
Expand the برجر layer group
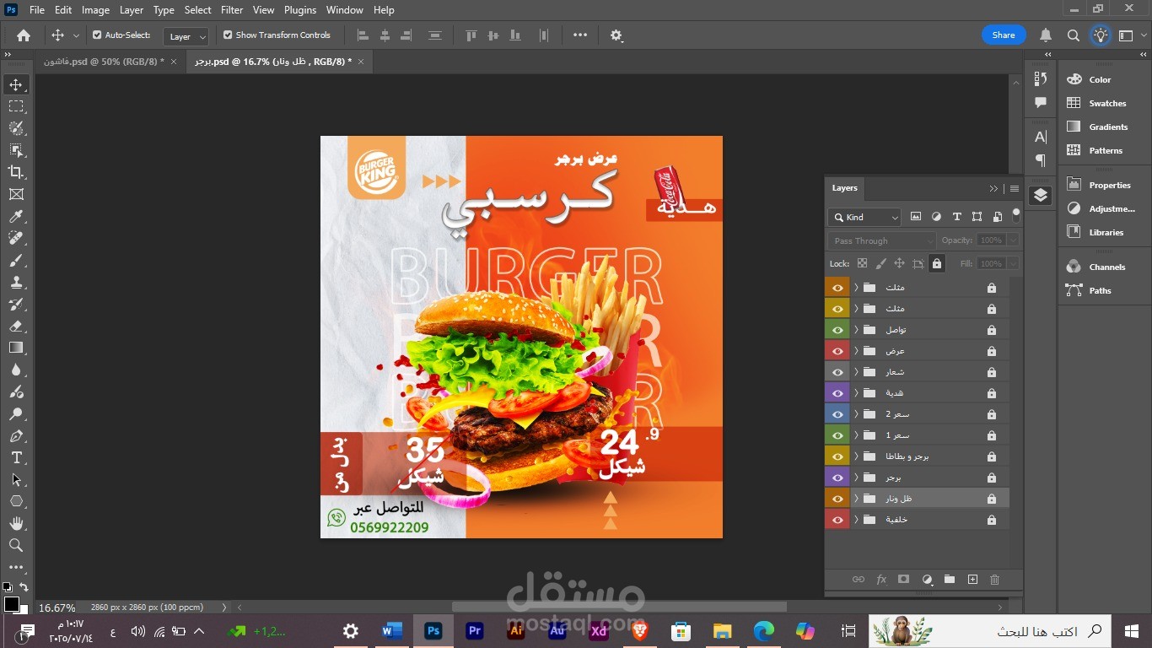[x=856, y=478]
